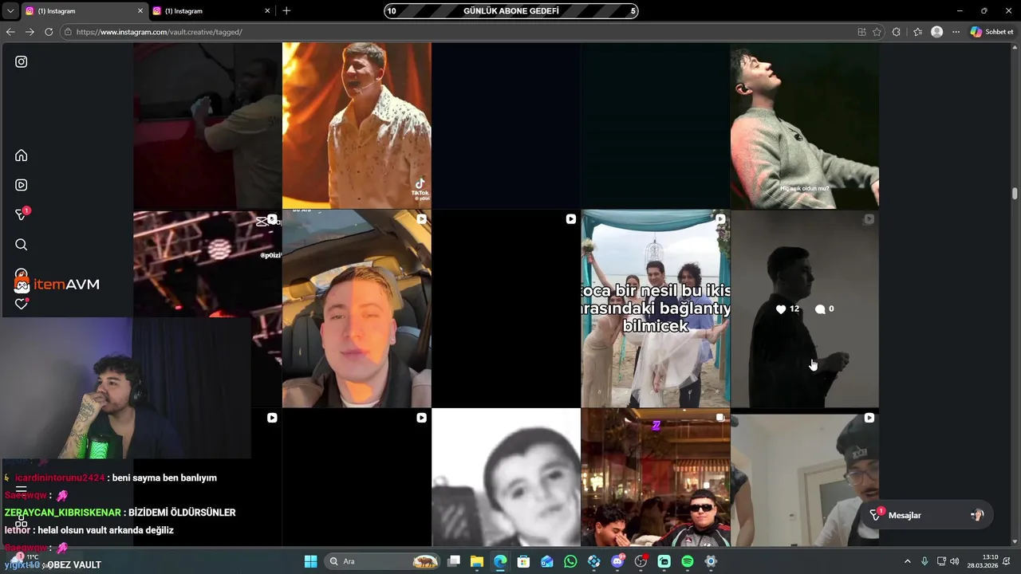Add this page to favorites with the star
The image size is (1021, 574).
tap(877, 32)
